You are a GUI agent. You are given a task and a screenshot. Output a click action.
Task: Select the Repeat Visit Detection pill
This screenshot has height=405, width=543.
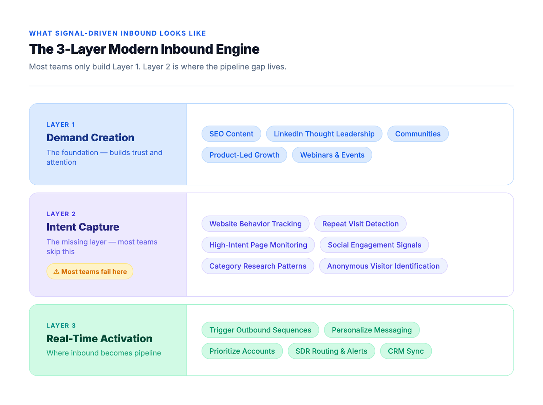[x=360, y=224]
